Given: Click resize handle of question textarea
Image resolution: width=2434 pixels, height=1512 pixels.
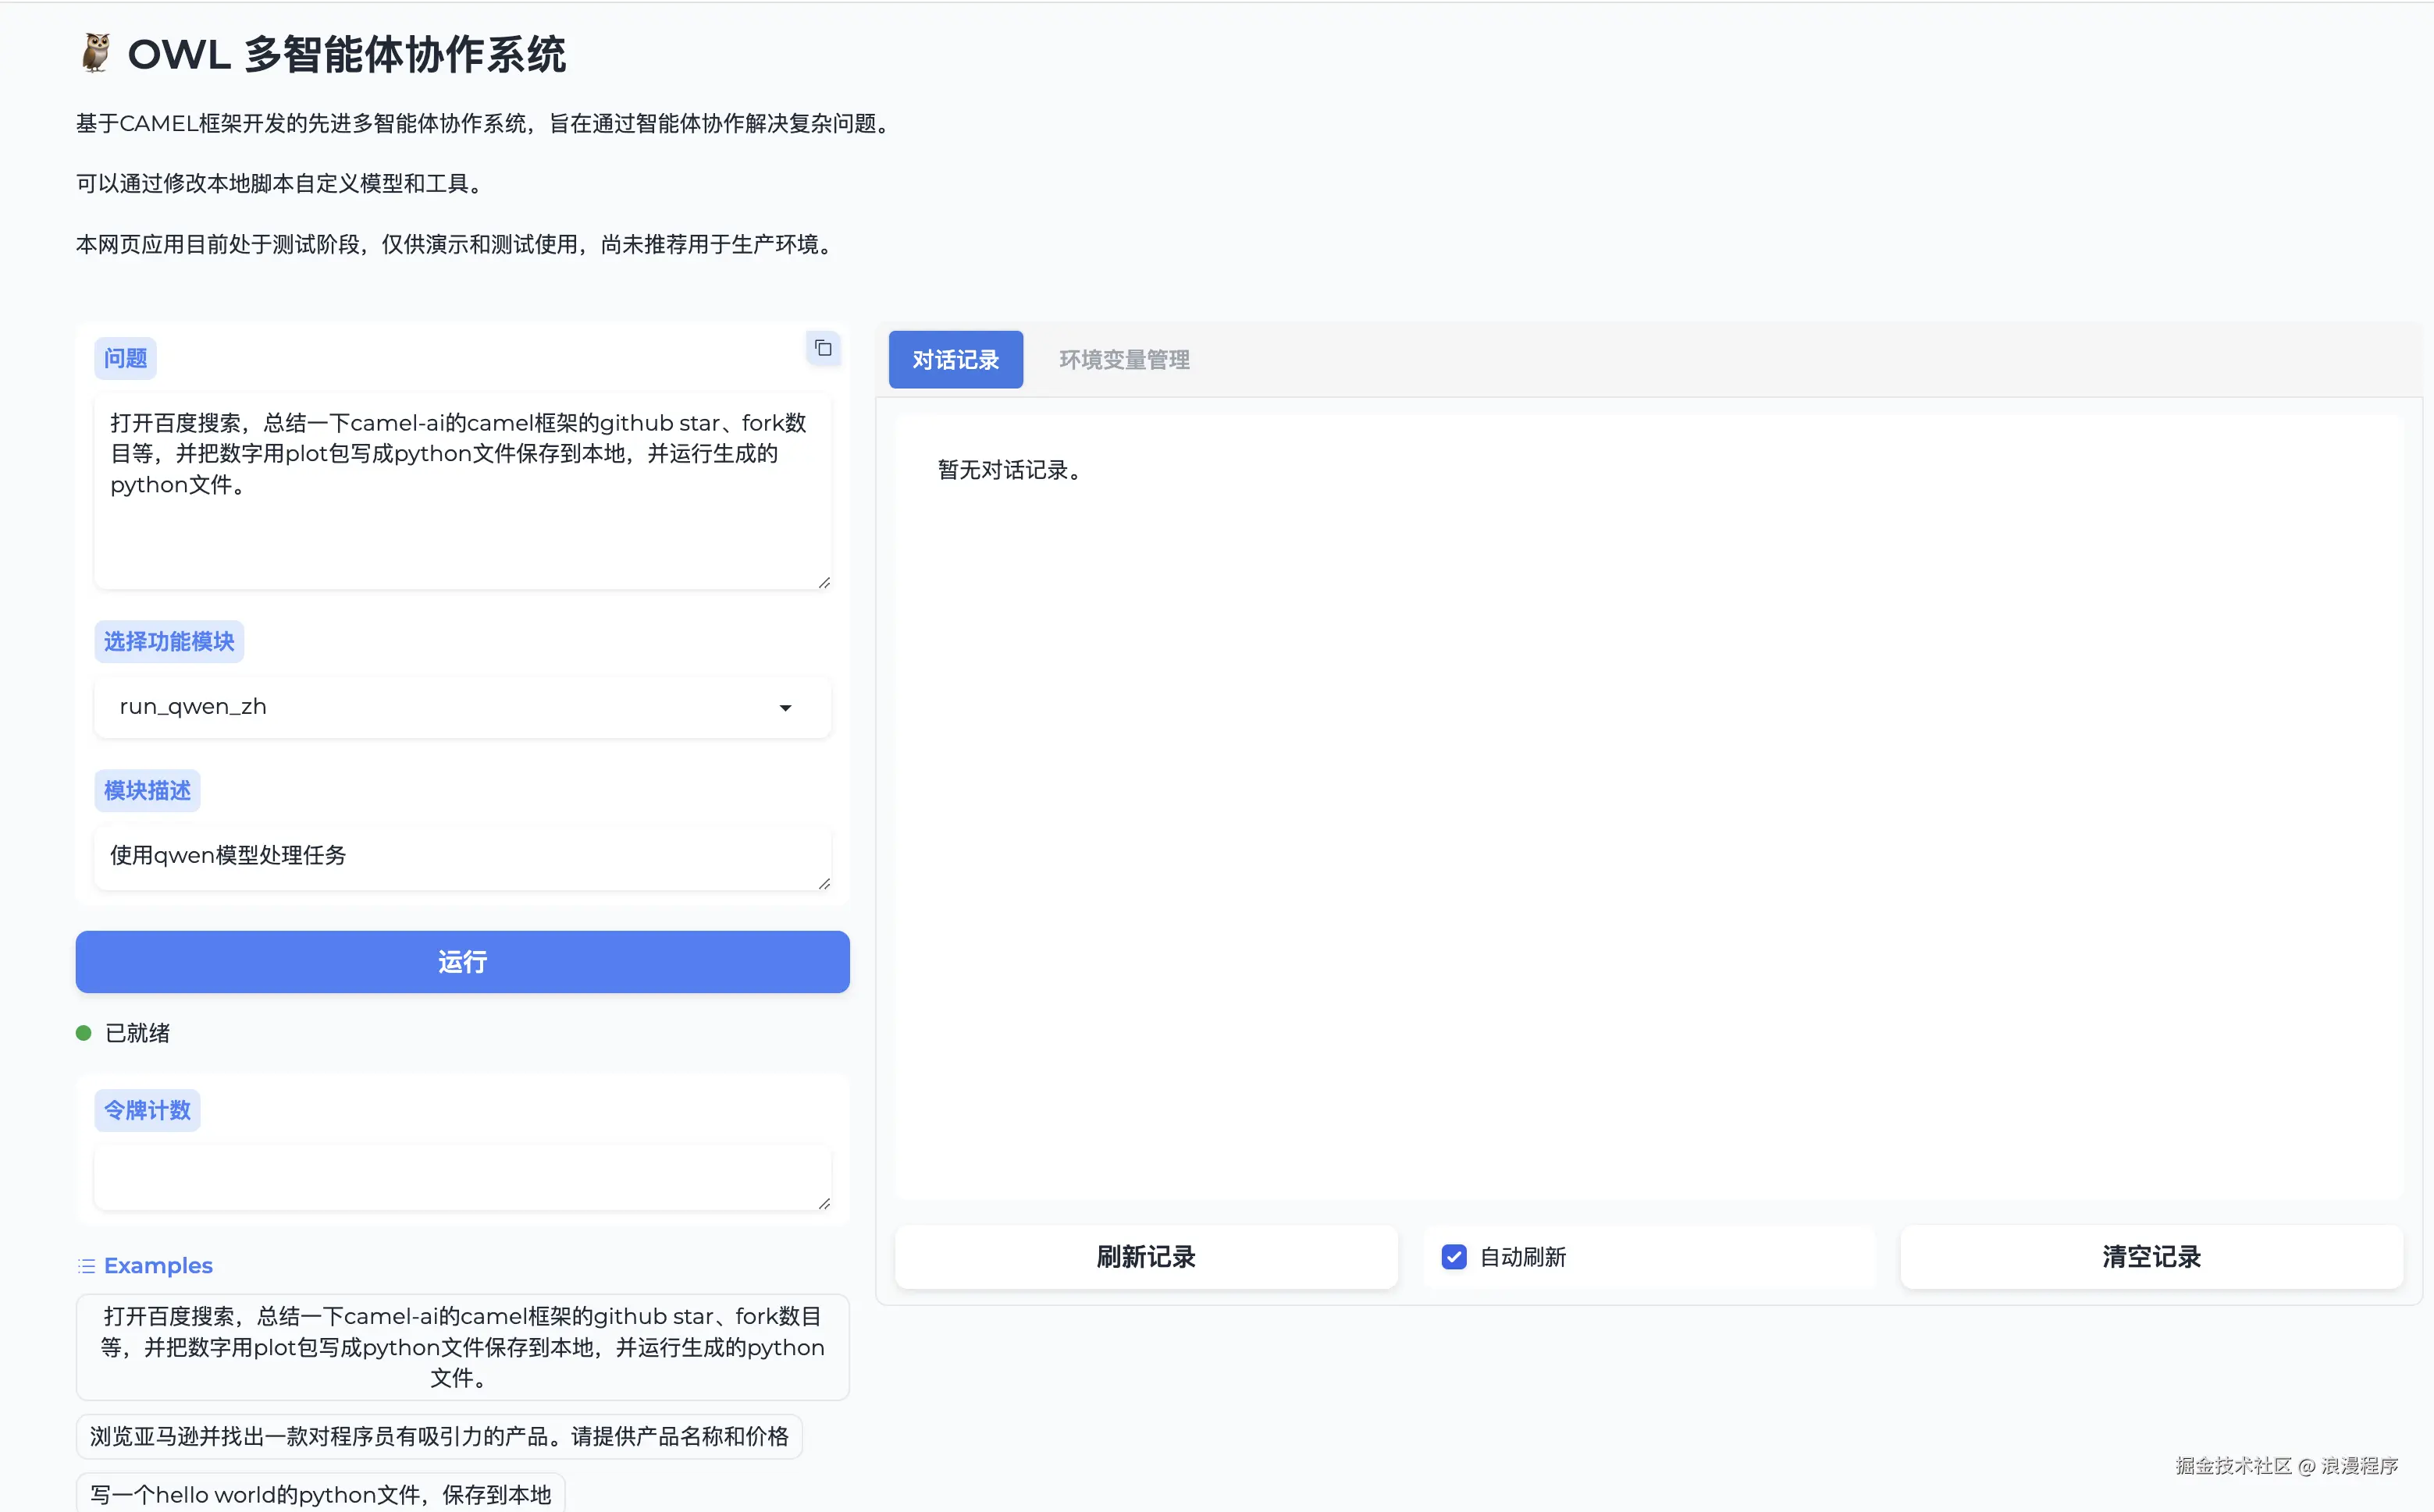Looking at the screenshot, I should click(x=824, y=582).
